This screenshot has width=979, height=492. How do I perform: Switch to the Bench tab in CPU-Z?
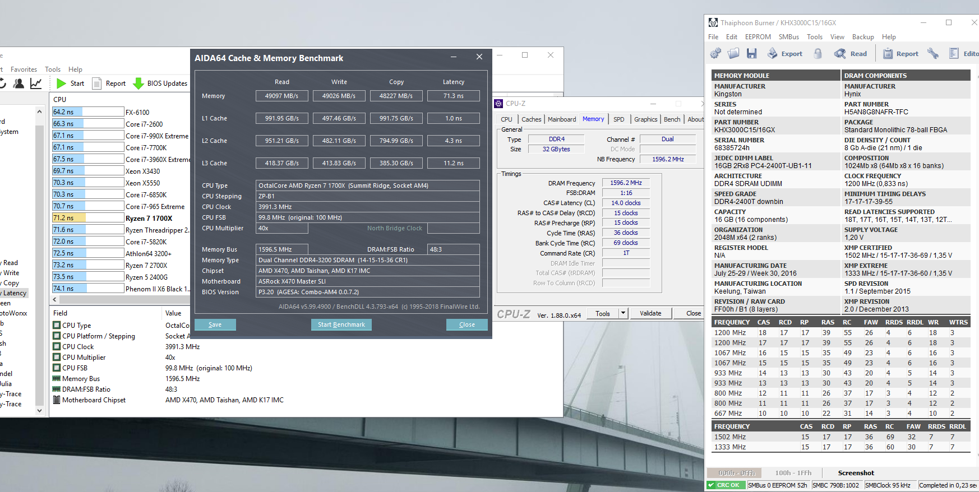[672, 119]
